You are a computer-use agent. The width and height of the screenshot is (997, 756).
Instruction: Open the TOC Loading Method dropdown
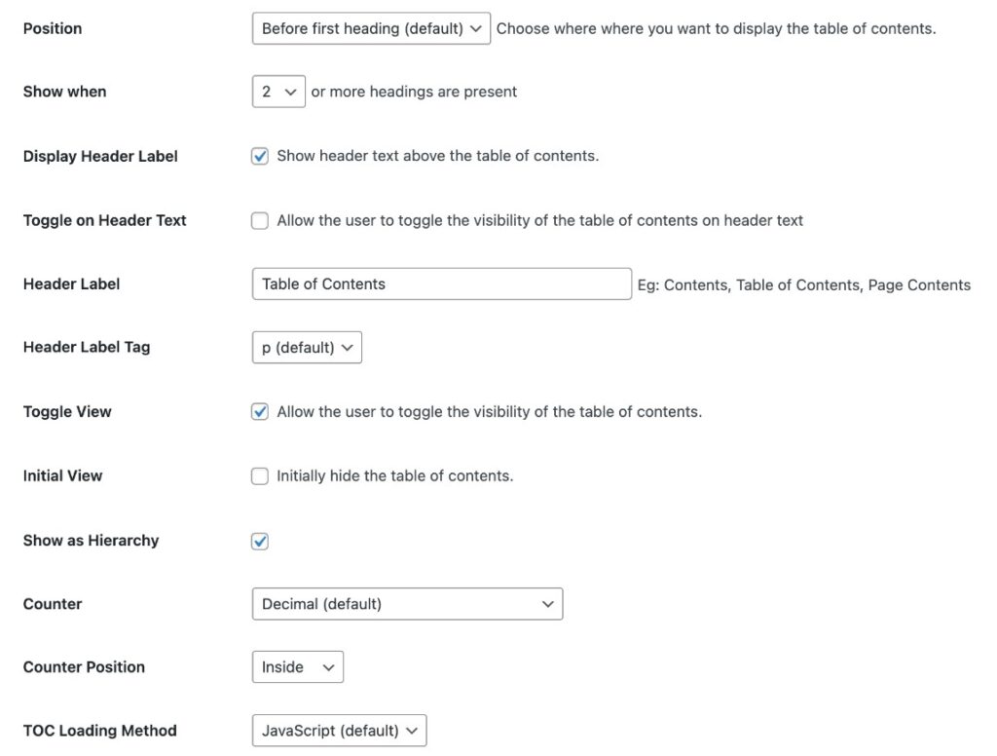[x=339, y=730]
